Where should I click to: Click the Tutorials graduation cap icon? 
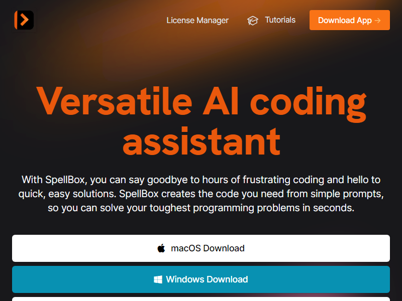pyautogui.click(x=253, y=21)
